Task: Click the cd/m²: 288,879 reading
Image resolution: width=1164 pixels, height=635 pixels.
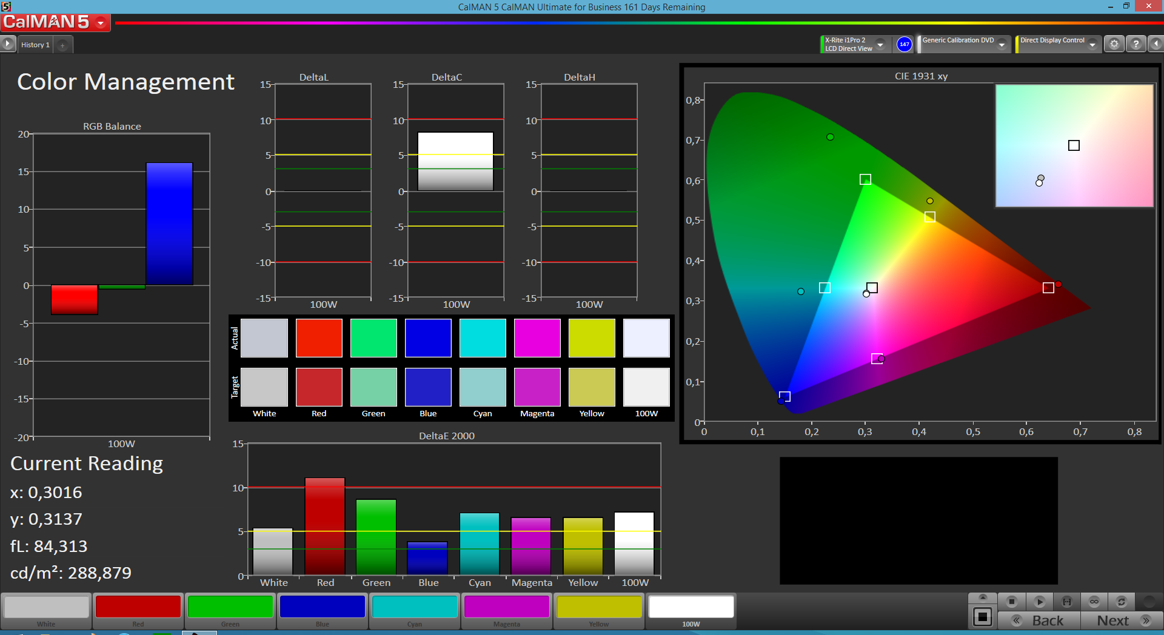Action: coord(71,573)
